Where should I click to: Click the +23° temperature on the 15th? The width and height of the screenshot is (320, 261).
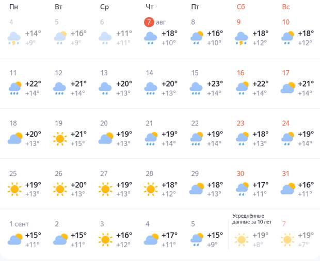(x=215, y=84)
